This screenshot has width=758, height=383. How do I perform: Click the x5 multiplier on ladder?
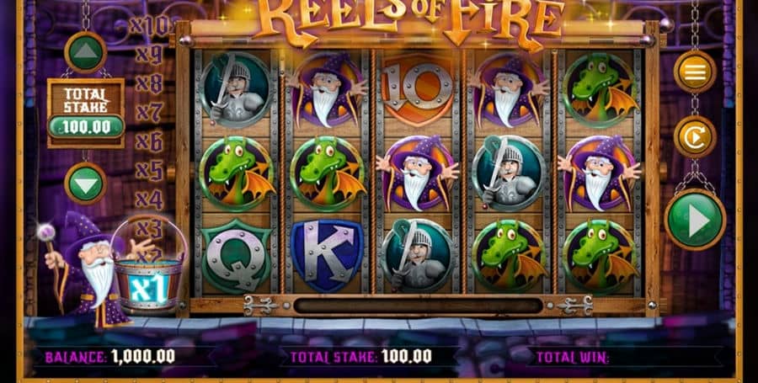(x=148, y=170)
